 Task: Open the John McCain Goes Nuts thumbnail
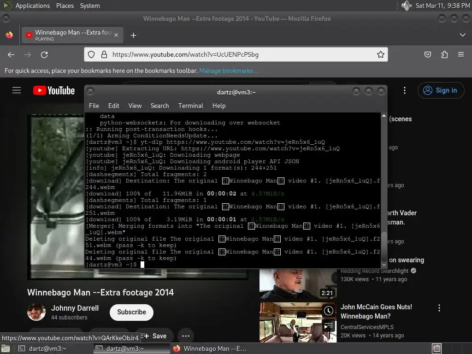tap(298, 322)
